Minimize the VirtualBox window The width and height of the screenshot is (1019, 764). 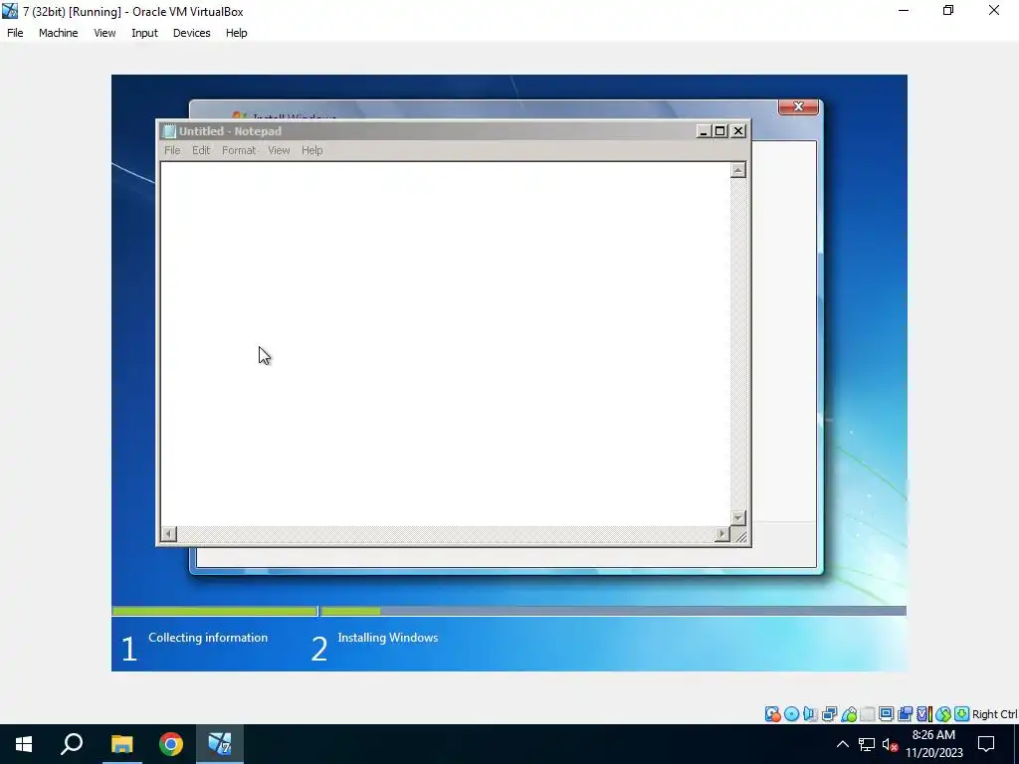(904, 11)
